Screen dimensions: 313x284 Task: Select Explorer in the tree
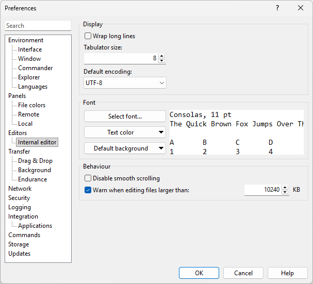(29, 77)
